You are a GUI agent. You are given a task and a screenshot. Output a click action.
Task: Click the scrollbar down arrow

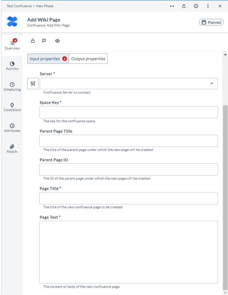point(225,293)
